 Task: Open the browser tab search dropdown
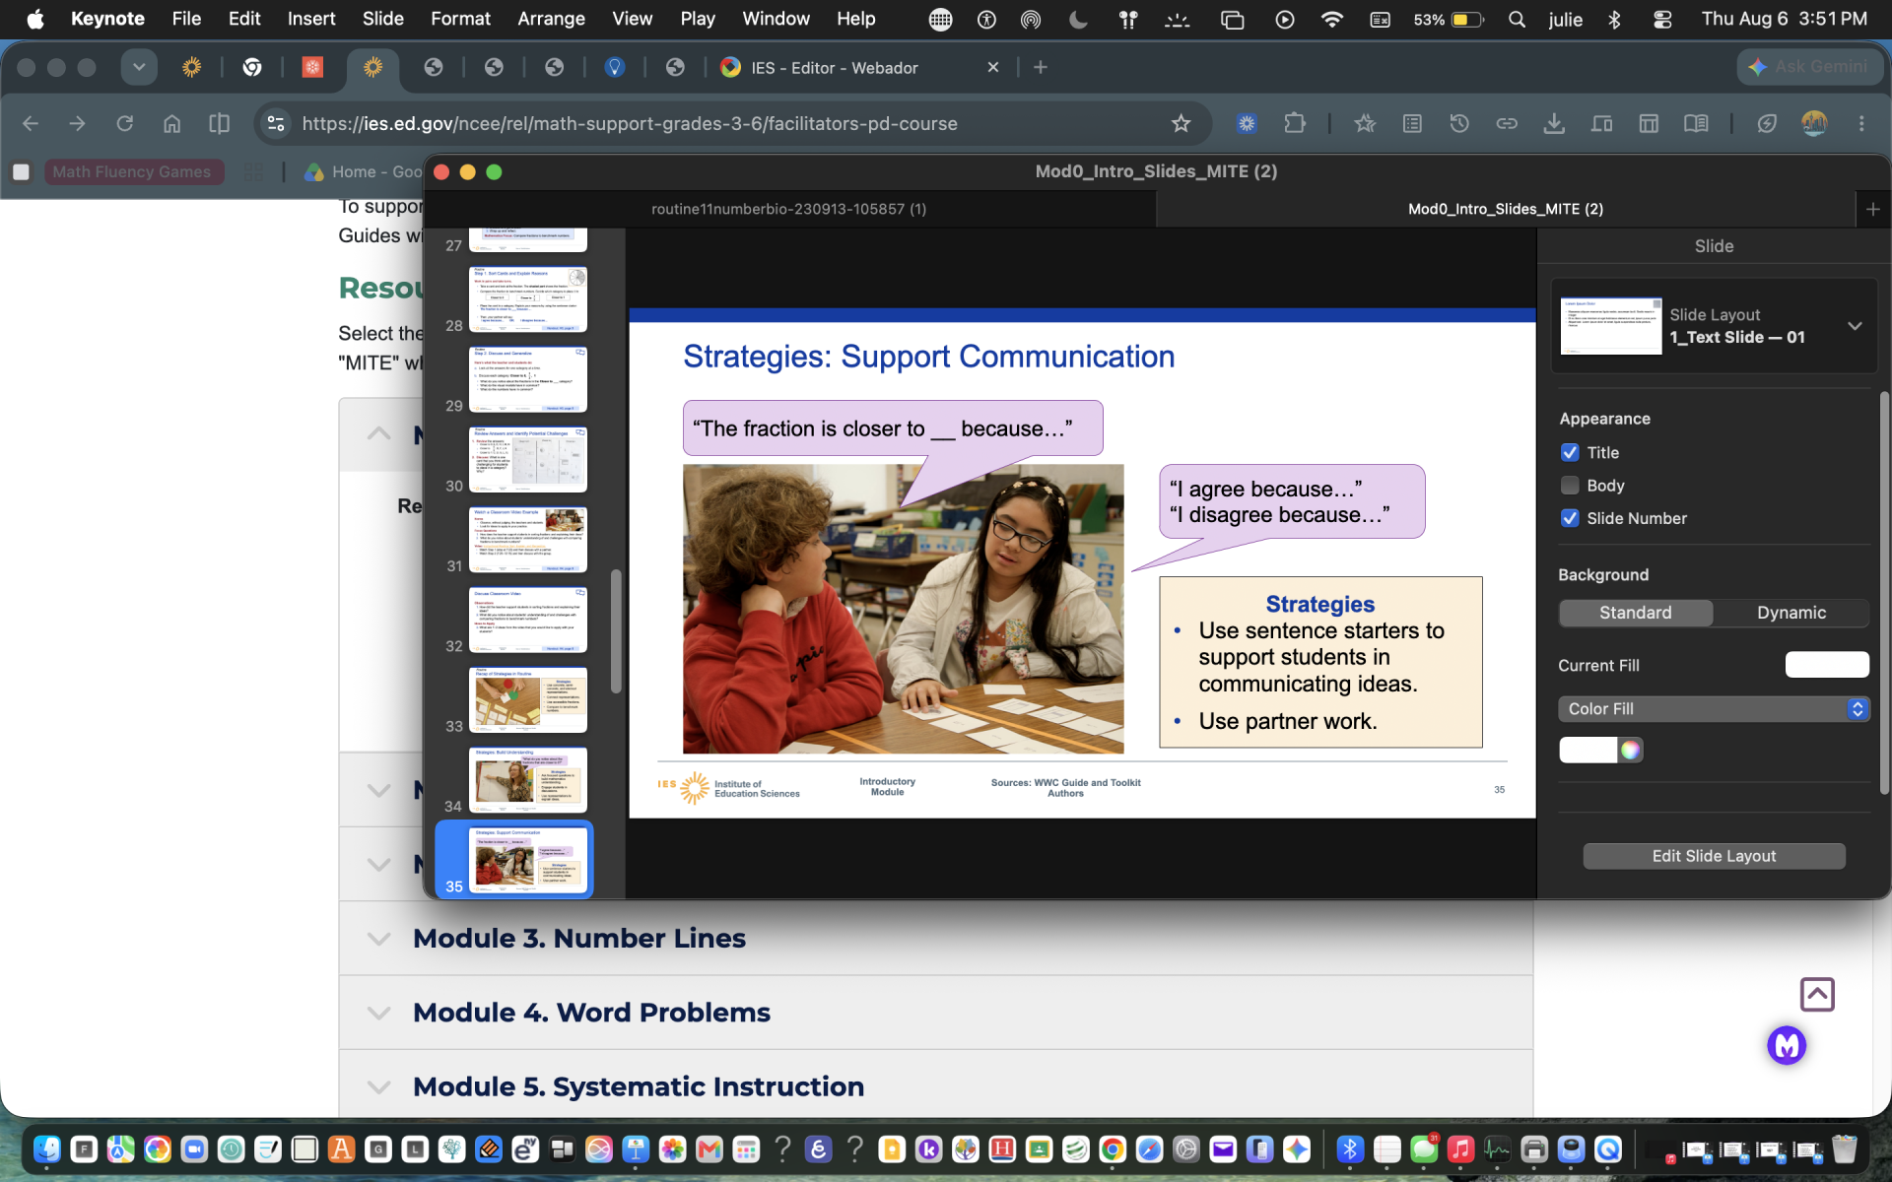pyautogui.click(x=139, y=67)
